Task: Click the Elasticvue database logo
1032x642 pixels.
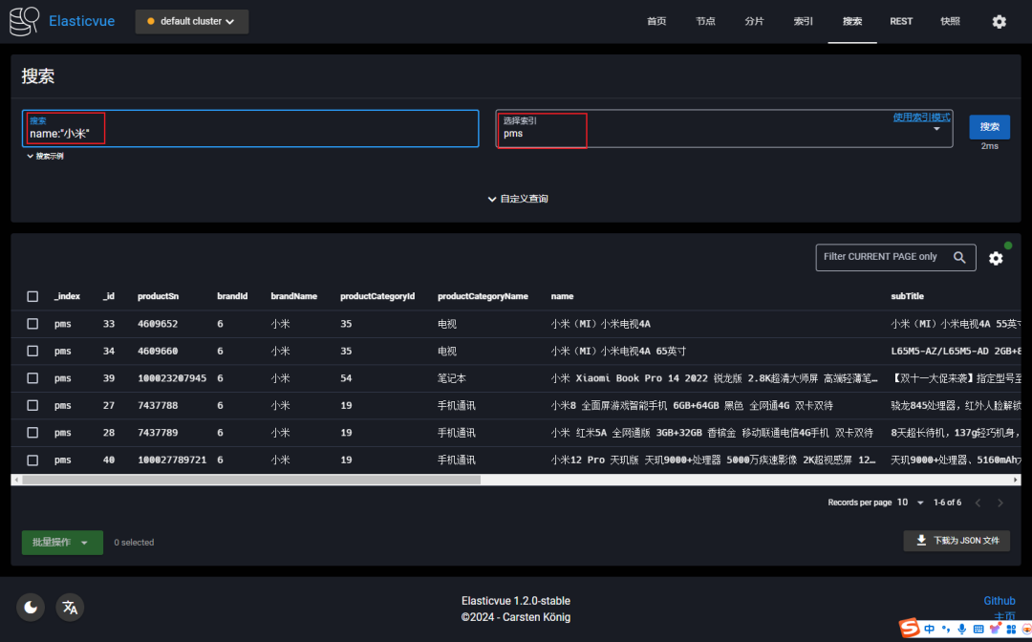Action: pyautogui.click(x=25, y=21)
